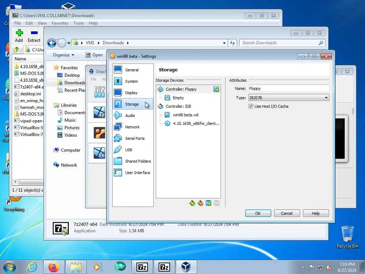This screenshot has height=274, width=365.
Task: Open Help menu in 7-Zip
Action: pos(93,23)
